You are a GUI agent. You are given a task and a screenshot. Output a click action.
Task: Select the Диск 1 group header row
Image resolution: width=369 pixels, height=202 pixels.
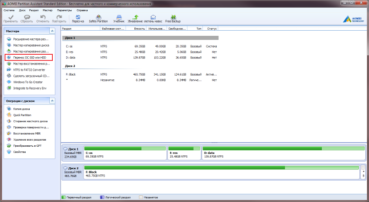(140, 38)
